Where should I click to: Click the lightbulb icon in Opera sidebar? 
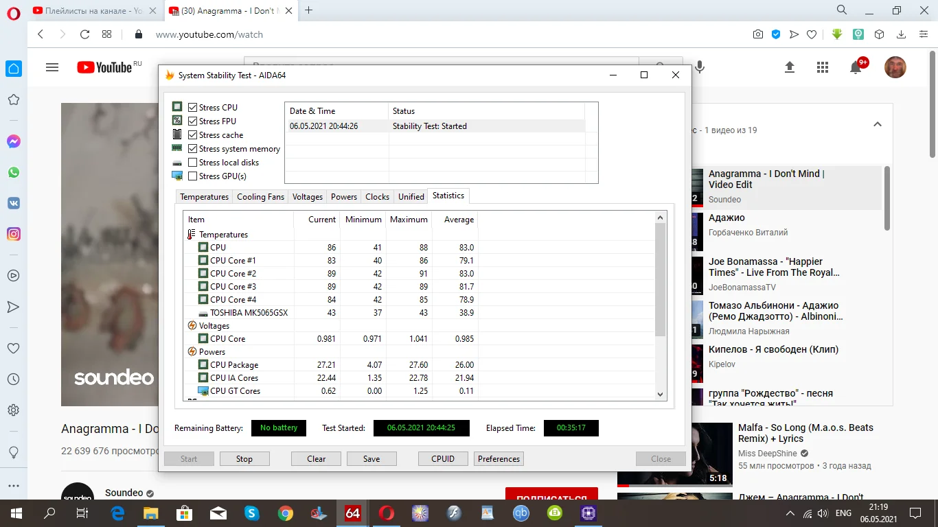pos(13,452)
